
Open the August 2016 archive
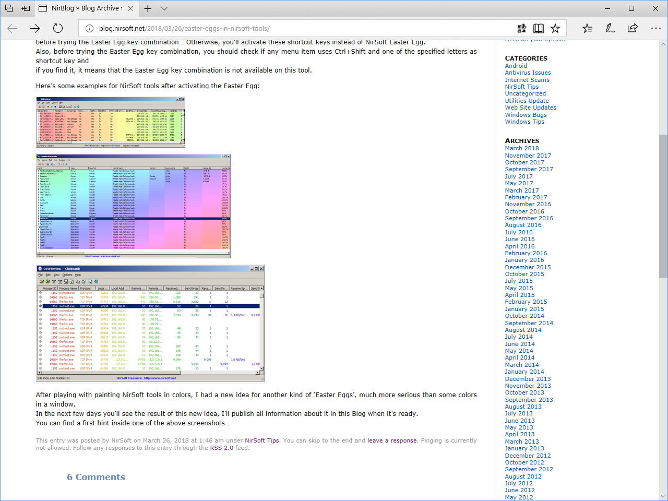tap(523, 225)
